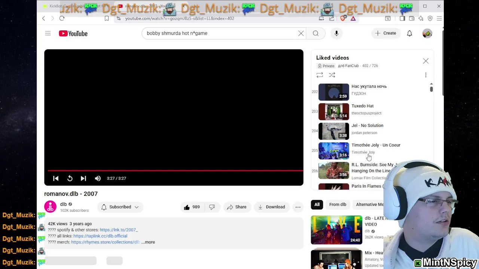Go back in browser

43,18
